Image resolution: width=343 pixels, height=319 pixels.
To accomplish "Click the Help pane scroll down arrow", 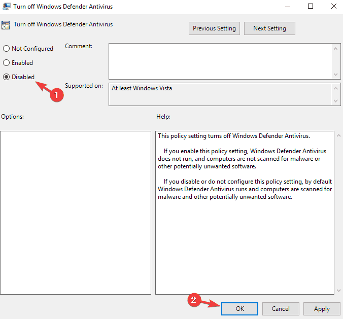I will click(338, 291).
